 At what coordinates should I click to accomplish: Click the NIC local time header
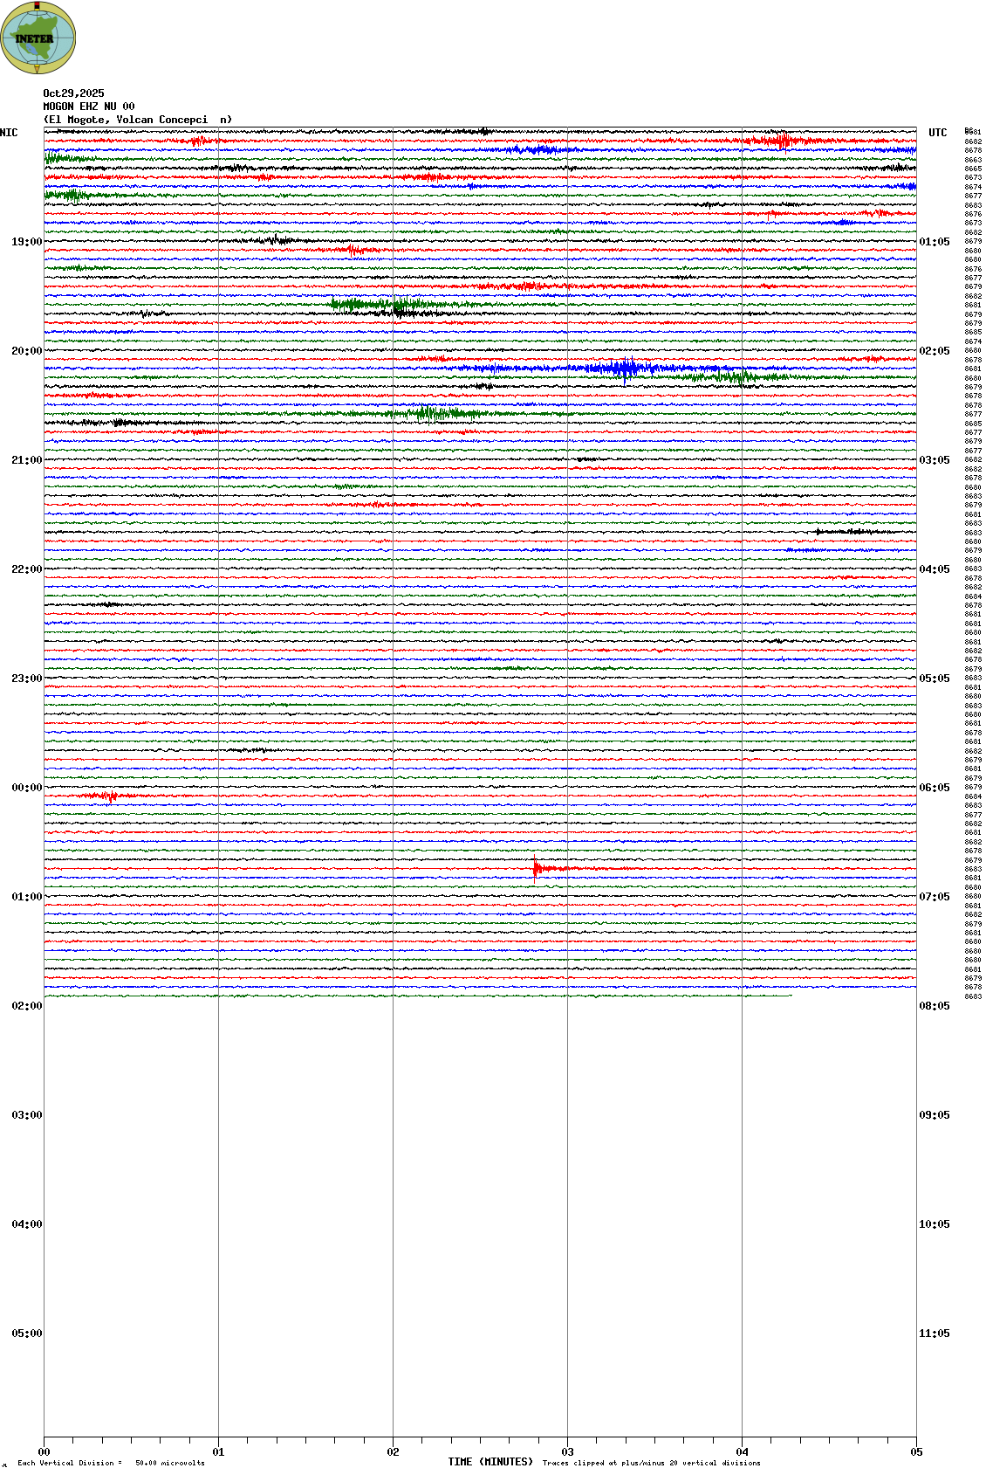coord(10,133)
